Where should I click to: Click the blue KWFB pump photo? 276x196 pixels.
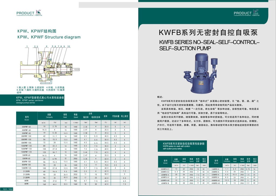point(201,73)
